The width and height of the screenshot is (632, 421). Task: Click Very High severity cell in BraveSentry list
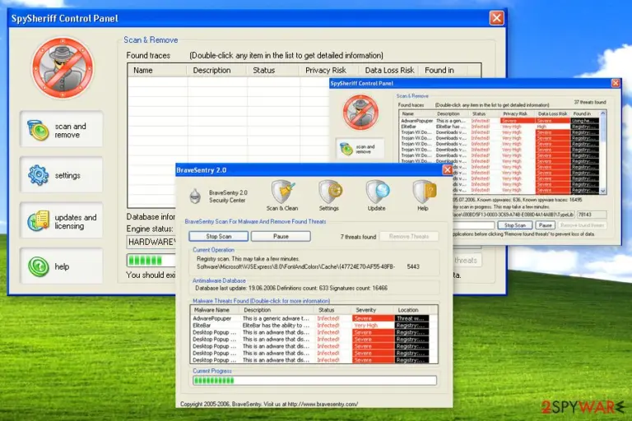pos(373,325)
